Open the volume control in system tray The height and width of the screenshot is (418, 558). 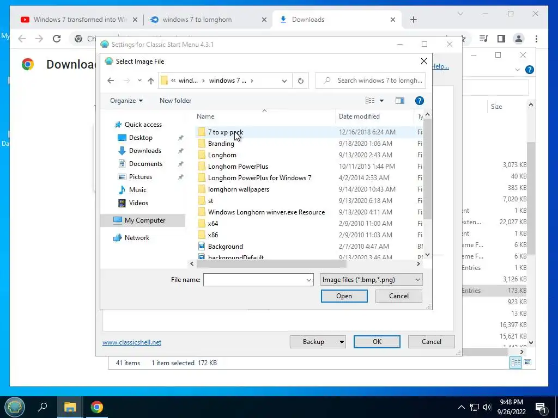pos(487,407)
